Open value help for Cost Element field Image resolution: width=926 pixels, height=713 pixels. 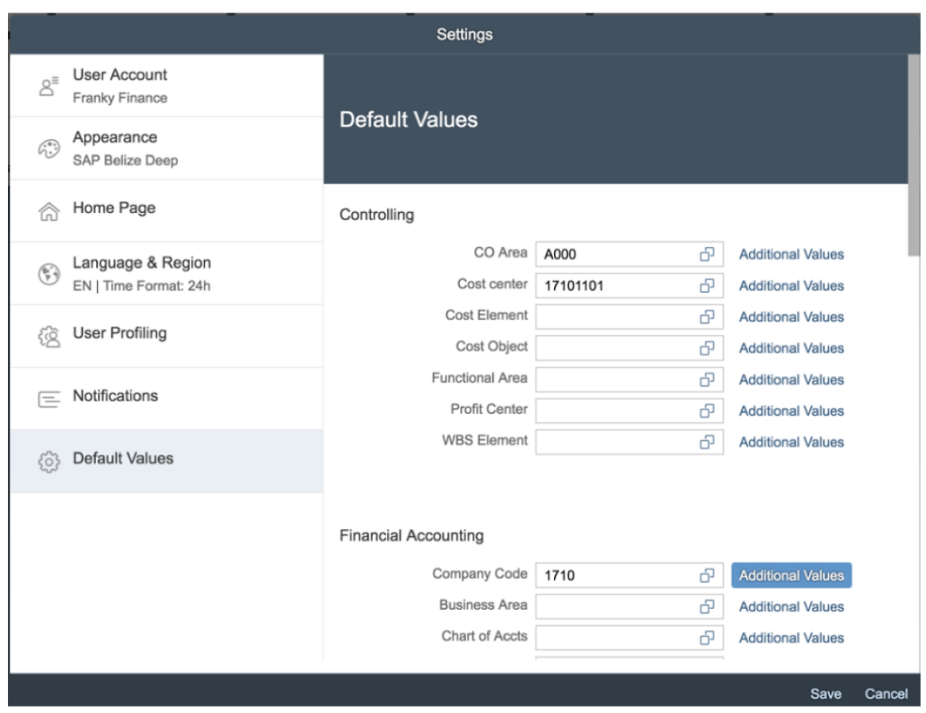(x=707, y=317)
